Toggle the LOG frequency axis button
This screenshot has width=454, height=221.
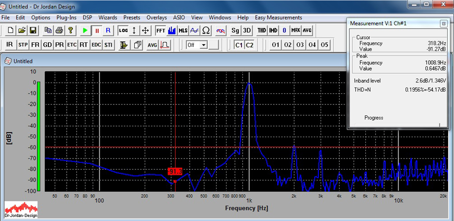point(123,30)
